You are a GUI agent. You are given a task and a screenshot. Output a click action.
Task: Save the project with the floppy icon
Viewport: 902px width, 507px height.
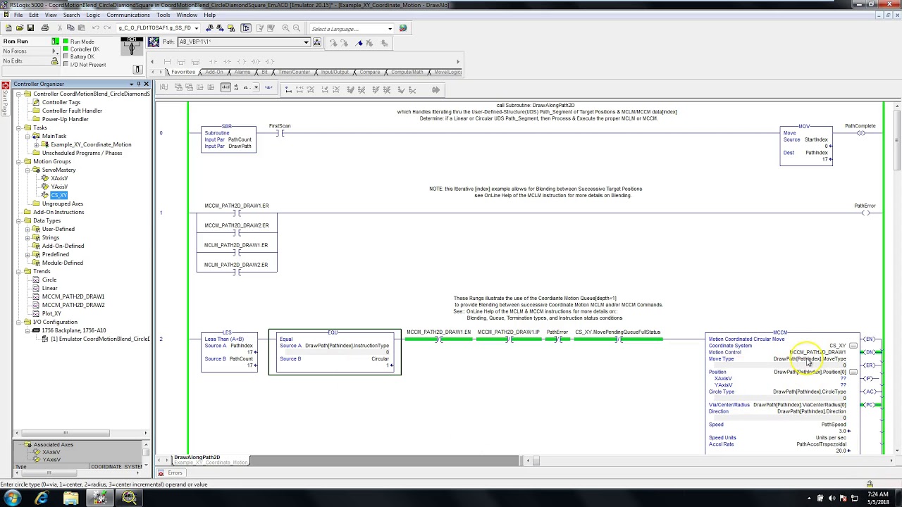click(30, 28)
